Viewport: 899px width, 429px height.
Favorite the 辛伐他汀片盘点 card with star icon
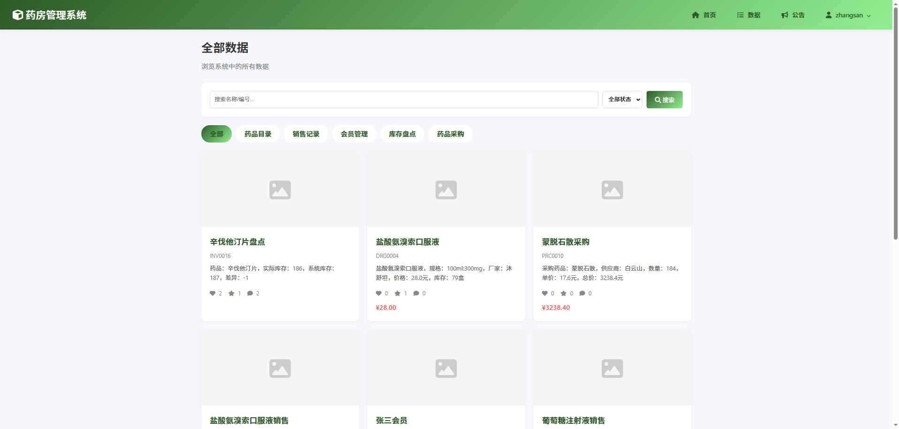[231, 294]
